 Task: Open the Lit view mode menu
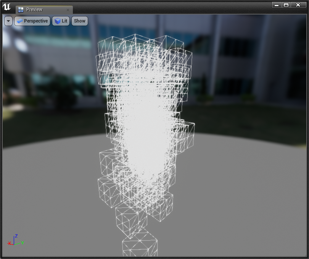click(x=61, y=21)
